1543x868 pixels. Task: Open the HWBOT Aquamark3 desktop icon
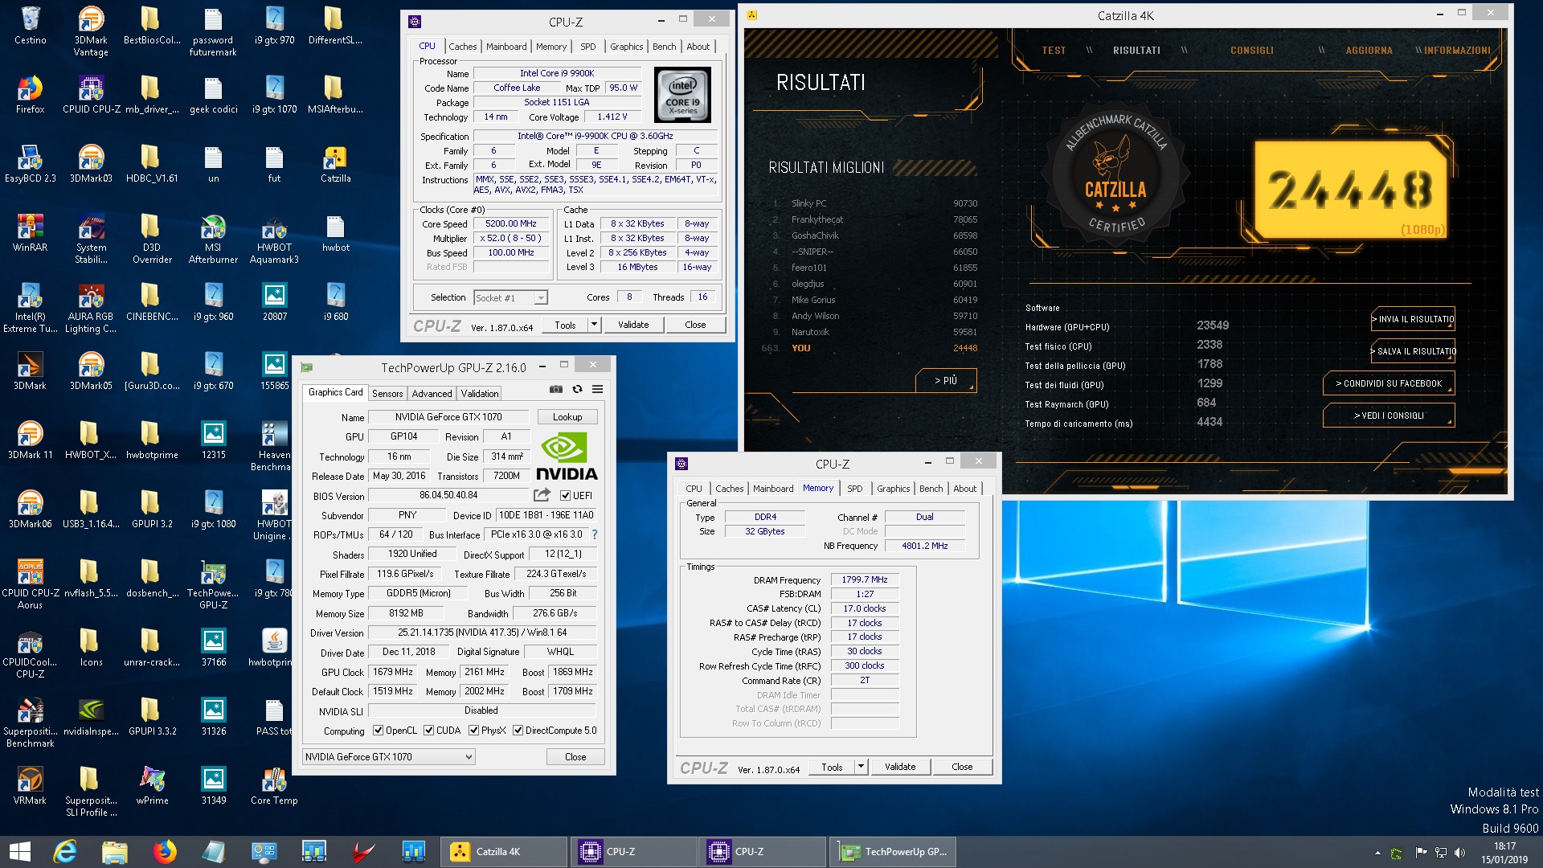pos(274,240)
